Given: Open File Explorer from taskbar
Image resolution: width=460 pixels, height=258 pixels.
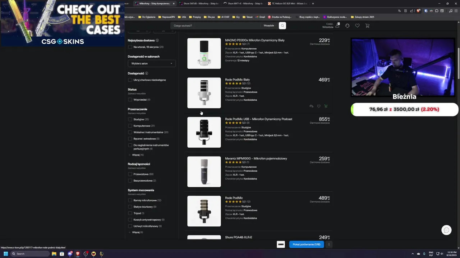Looking at the screenshot, I should (54, 254).
